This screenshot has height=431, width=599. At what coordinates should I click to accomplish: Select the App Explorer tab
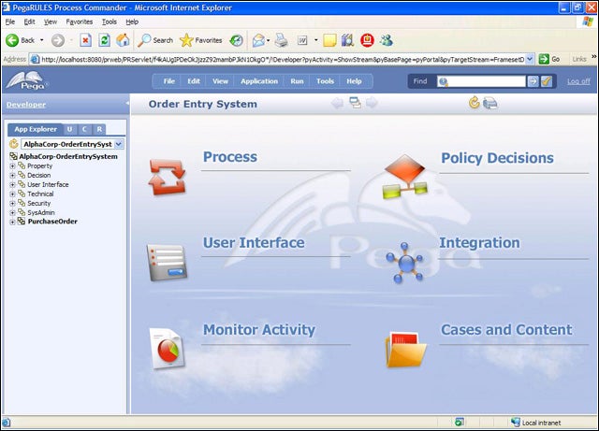[36, 129]
